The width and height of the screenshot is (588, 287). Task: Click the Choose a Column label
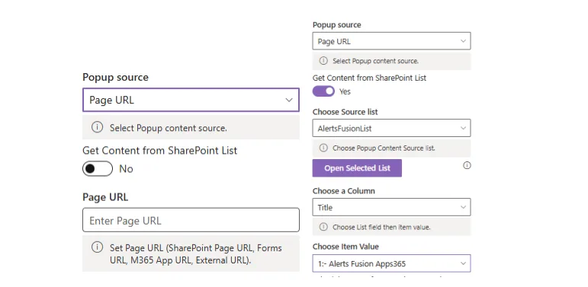pos(343,191)
